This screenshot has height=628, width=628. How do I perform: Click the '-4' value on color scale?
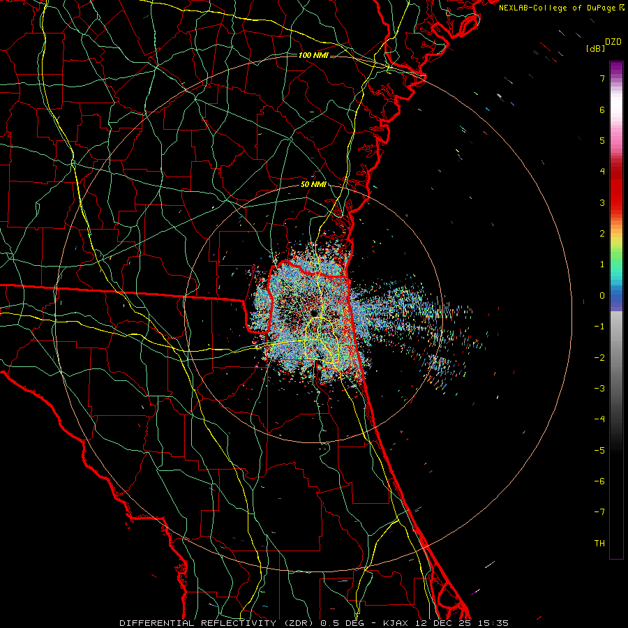[x=599, y=419]
